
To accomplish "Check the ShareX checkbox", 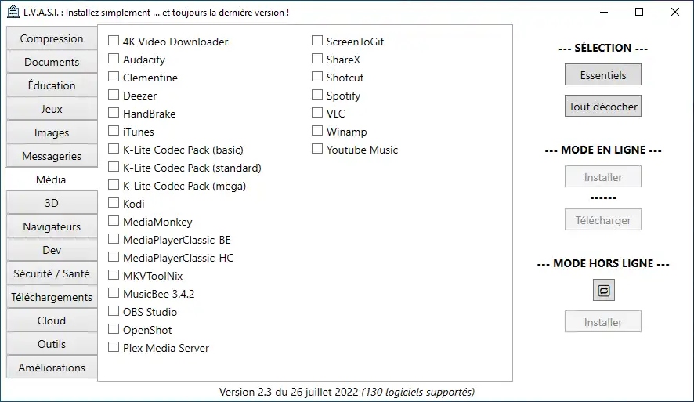I will pos(317,59).
